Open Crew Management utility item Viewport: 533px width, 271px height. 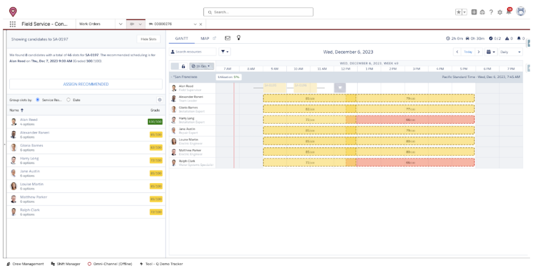[x=25, y=264]
